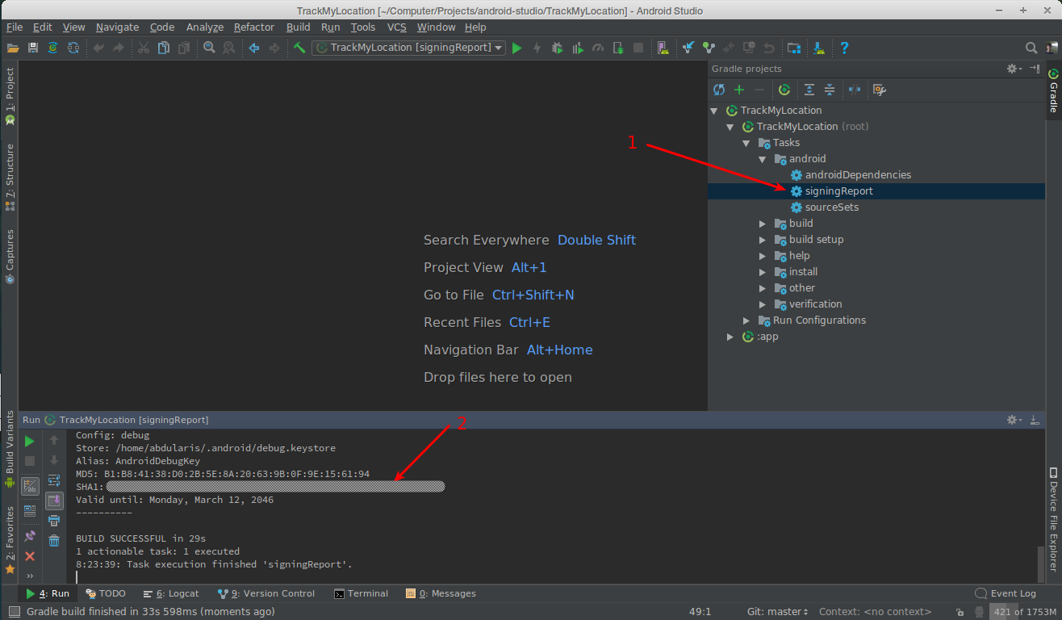Image resolution: width=1062 pixels, height=620 pixels.
Task: Update project from VCS with blue arrow
Action: pyautogui.click(x=688, y=48)
